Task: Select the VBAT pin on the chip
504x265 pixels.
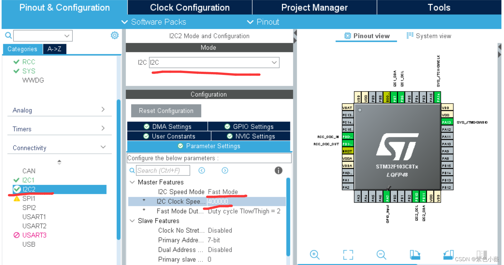Action: [348, 108]
